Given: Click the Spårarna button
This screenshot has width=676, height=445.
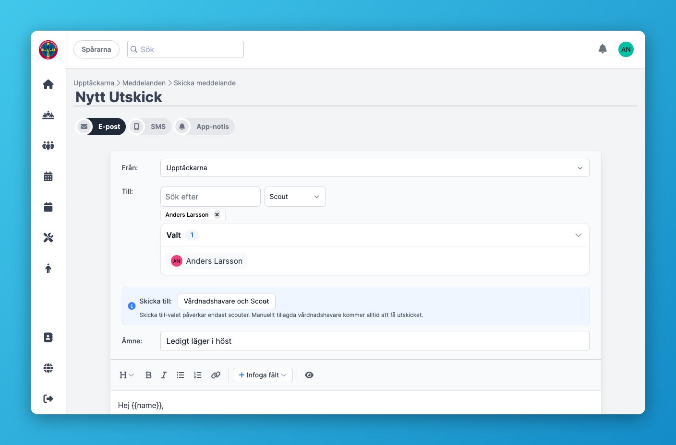Looking at the screenshot, I should point(96,49).
